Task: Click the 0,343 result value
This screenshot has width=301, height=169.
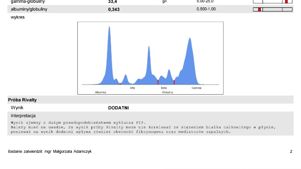Action: click(114, 9)
